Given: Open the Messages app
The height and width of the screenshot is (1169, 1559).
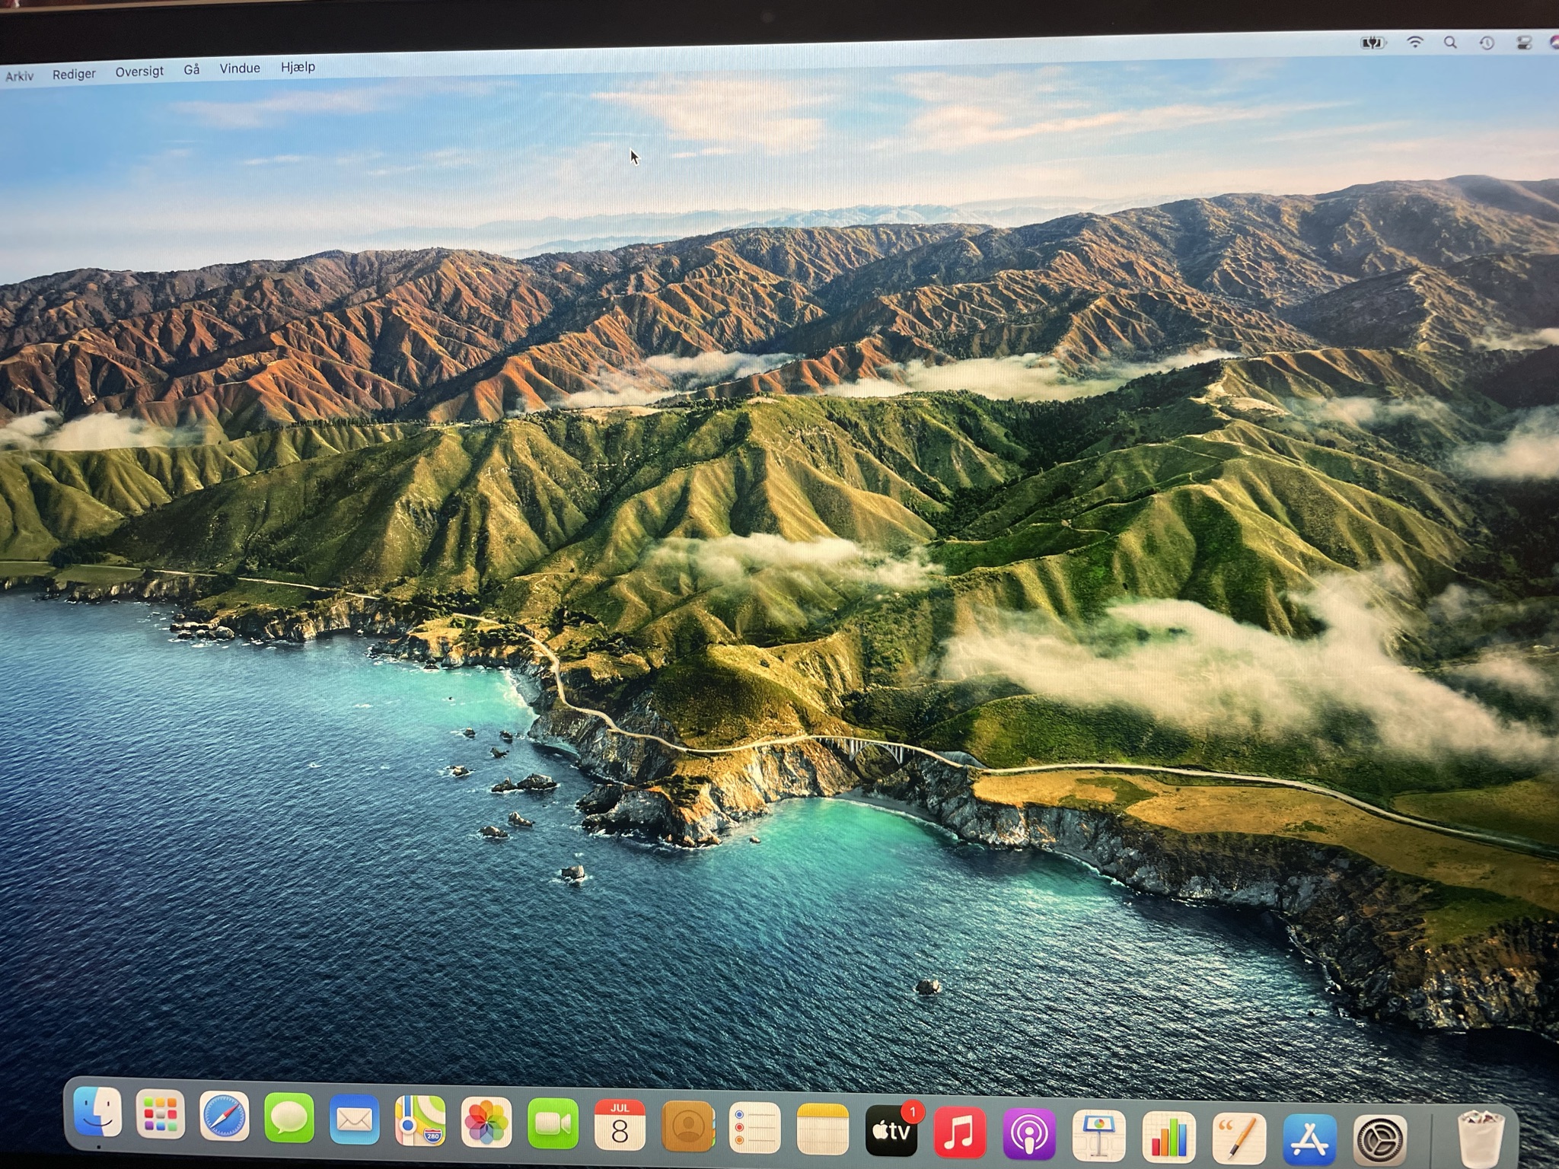Looking at the screenshot, I should coord(289,1119).
